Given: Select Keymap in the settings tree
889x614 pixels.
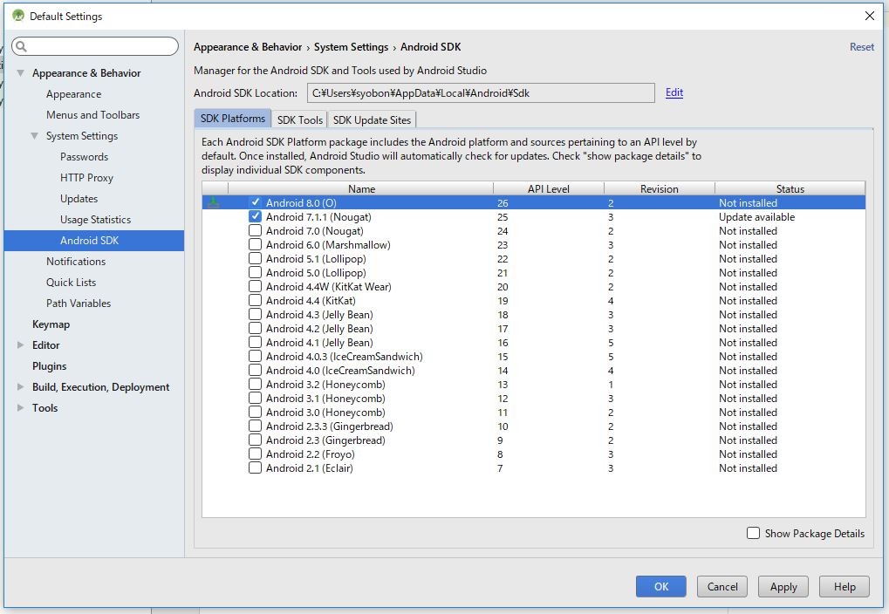Looking at the screenshot, I should pyautogui.click(x=51, y=324).
